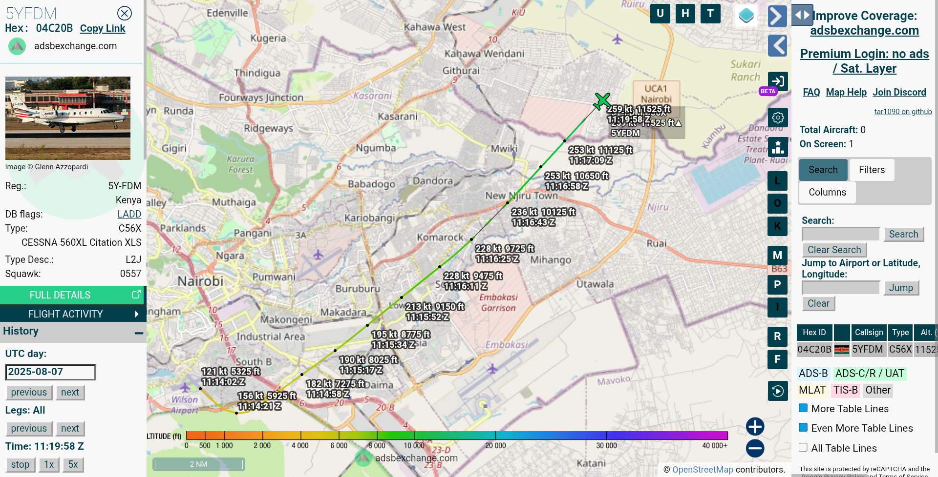Toggle the O map option button
This screenshot has height=477, width=938.
coord(777,203)
